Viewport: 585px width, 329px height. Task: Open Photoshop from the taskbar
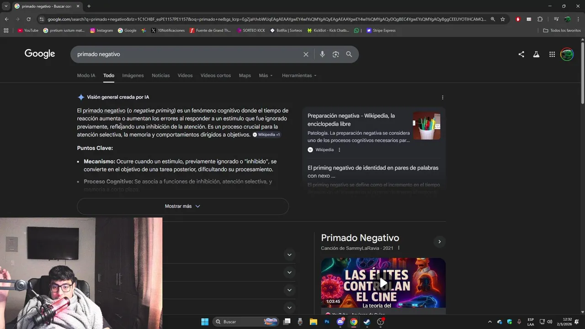[x=327, y=322]
